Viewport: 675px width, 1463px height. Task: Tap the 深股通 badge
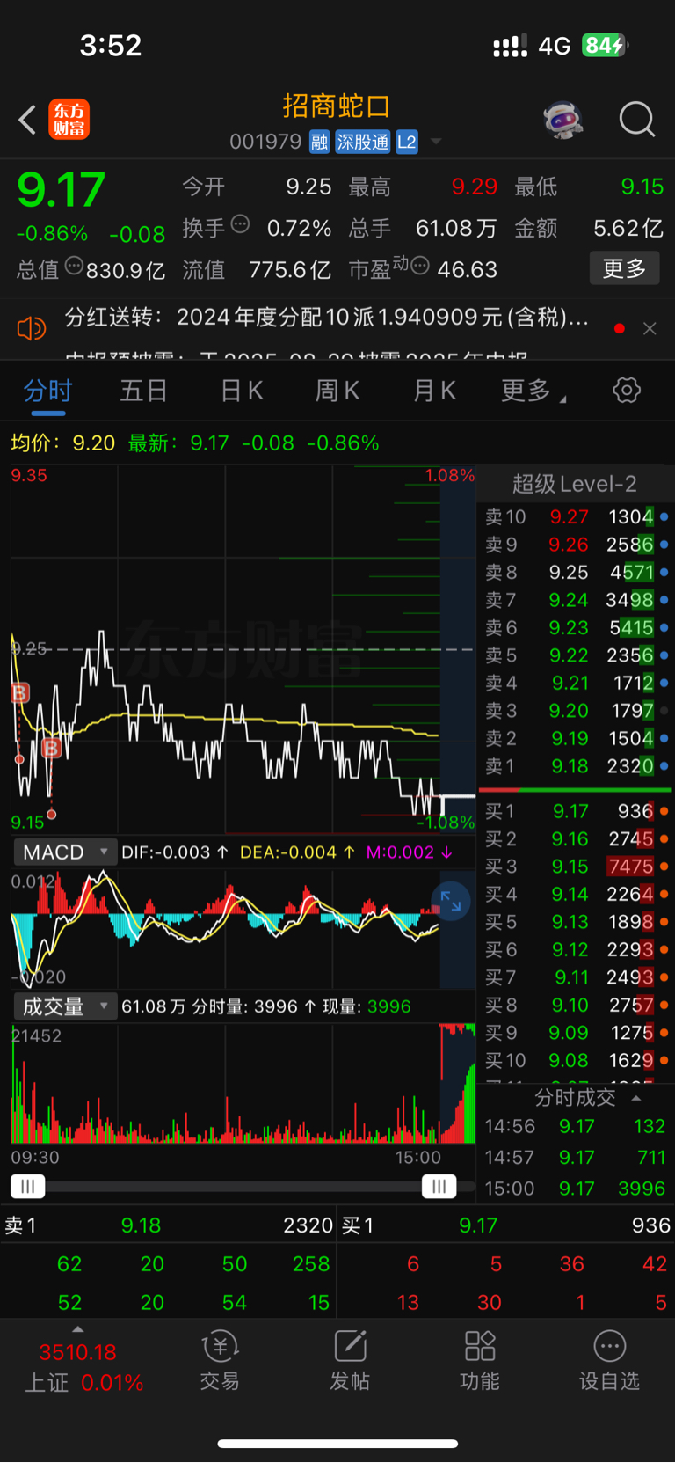tap(362, 143)
